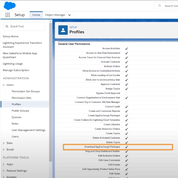Open Roles in sidebar
The height and width of the screenshot is (178, 178).
click(x=15, y=124)
